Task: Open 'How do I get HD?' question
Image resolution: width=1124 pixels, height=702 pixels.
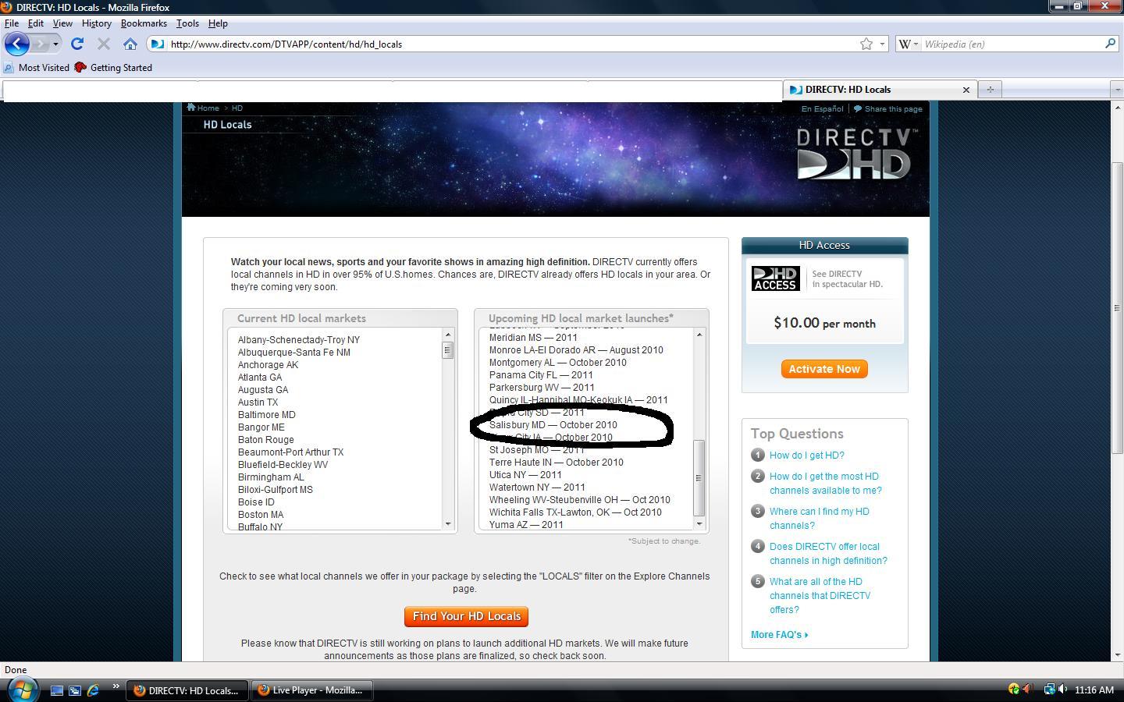Action: [x=806, y=456]
